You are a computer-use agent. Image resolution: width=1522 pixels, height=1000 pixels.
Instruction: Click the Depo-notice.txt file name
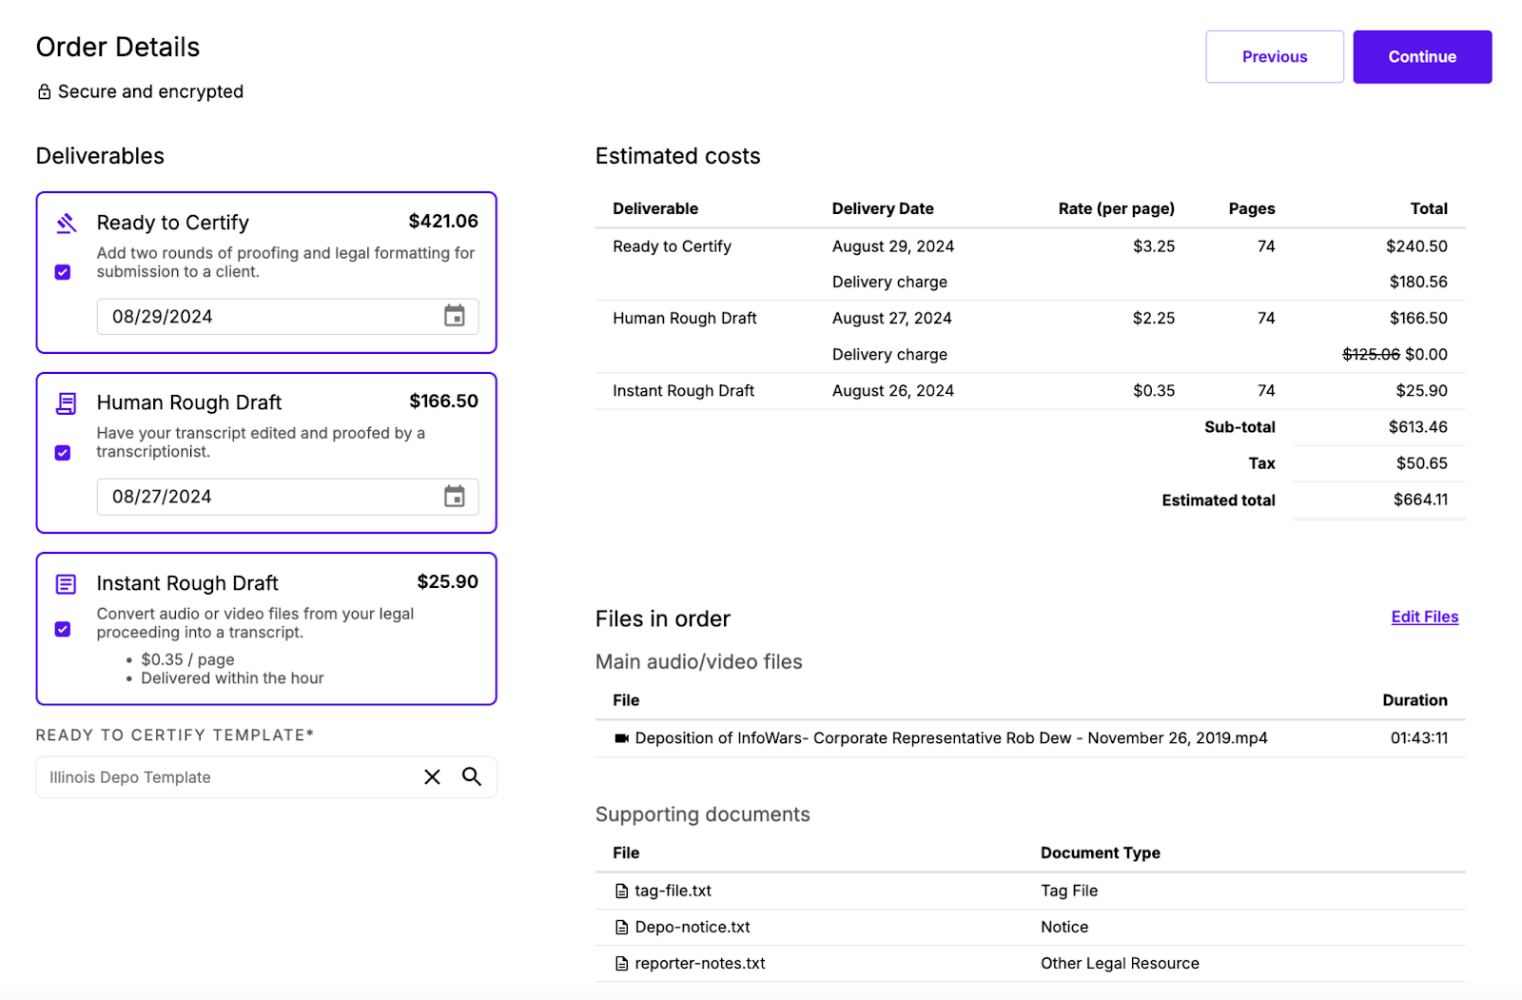693,927
